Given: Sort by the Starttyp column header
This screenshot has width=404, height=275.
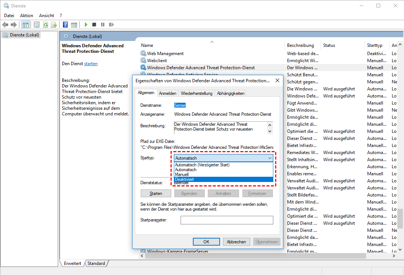Looking at the screenshot, I should point(377,45).
